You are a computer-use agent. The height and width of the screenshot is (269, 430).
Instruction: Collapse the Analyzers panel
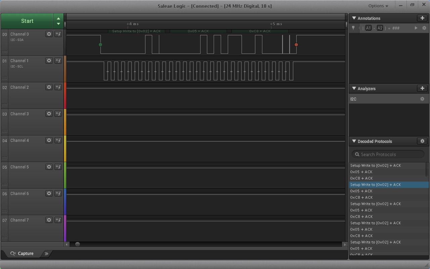354,88
